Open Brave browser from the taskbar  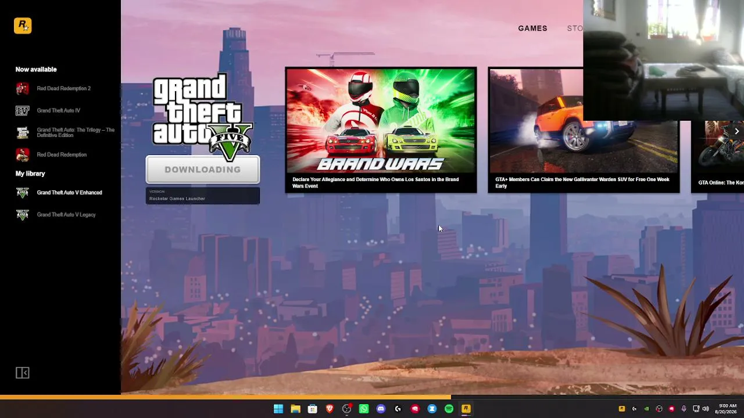pyautogui.click(x=330, y=409)
